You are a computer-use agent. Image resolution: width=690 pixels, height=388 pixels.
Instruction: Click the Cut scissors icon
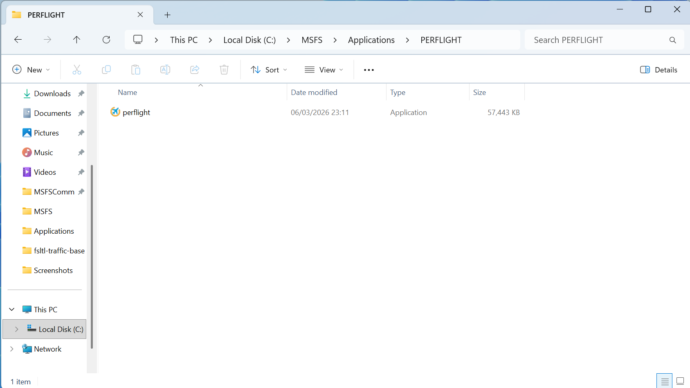point(77,70)
